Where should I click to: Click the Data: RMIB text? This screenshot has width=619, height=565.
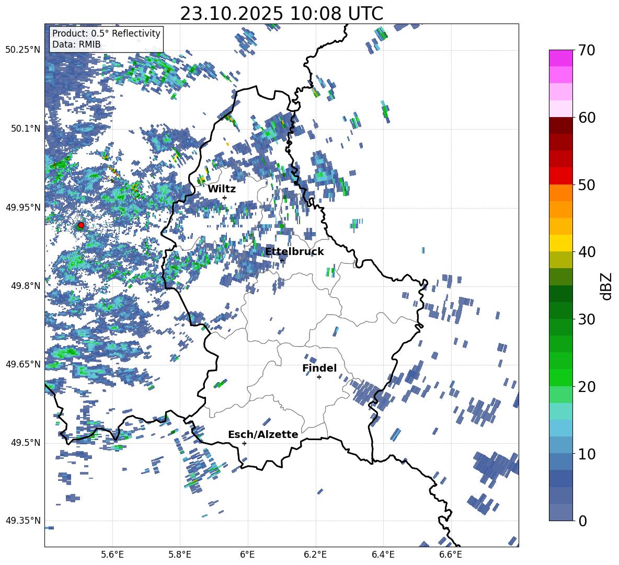[x=76, y=44]
